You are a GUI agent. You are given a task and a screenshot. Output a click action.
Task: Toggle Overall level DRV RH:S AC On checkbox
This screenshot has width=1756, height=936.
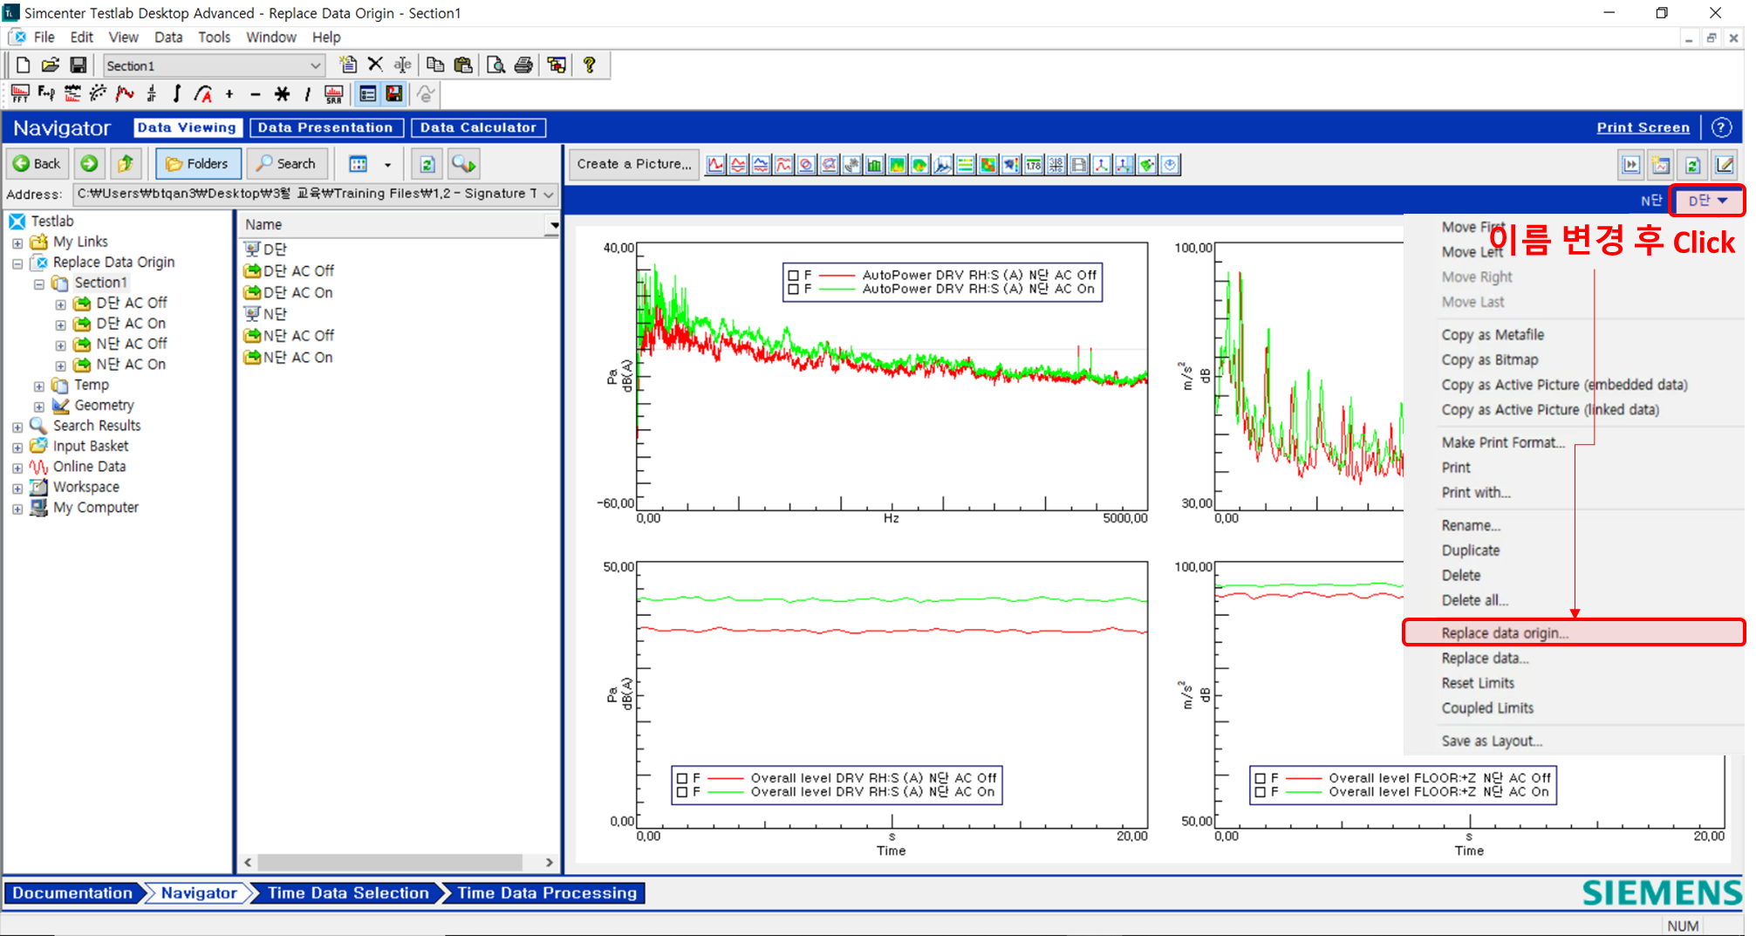coord(682,792)
